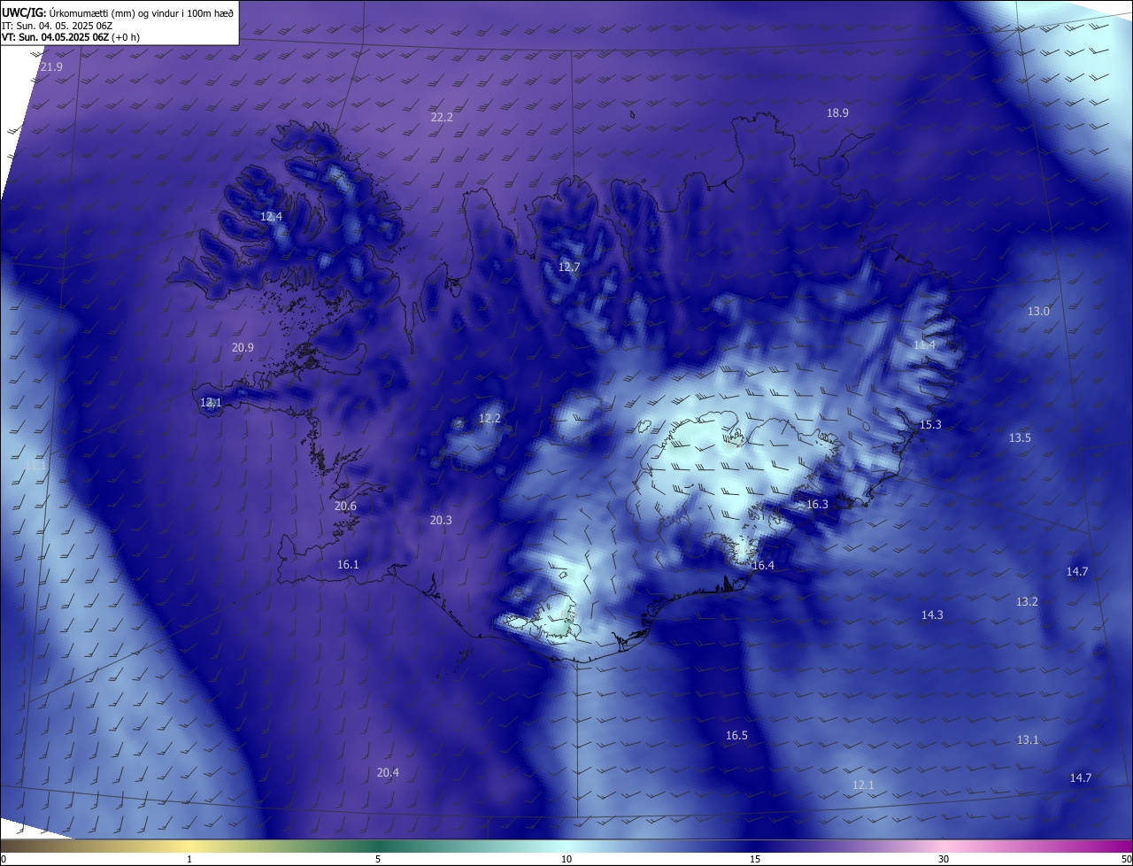Click the 16.3 value over the glacier
Image resolution: width=1133 pixels, height=866 pixels.
click(x=817, y=504)
